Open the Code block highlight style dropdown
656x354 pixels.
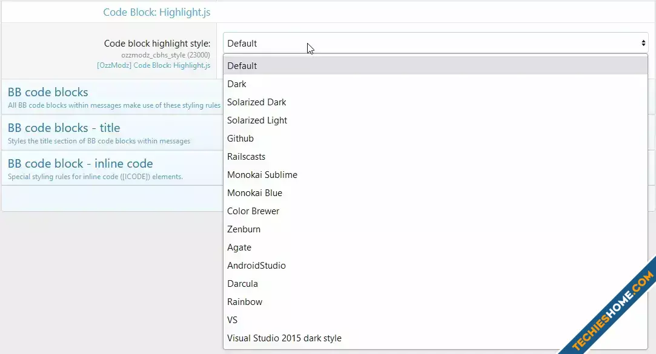click(x=436, y=43)
